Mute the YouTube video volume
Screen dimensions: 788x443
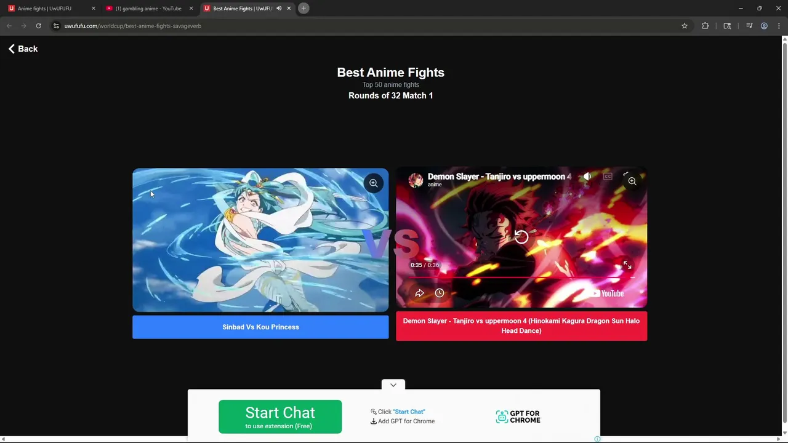pos(587,177)
